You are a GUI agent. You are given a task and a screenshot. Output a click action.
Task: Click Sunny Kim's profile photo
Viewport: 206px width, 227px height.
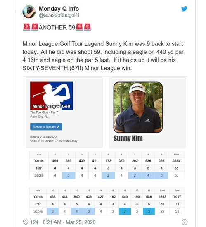click(x=138, y=107)
